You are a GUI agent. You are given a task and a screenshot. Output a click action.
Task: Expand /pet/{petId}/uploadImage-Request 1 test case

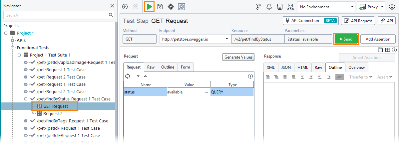26,62
